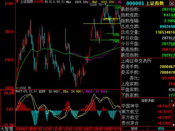Close the 000001 上证指数 info panel

pos(172,3)
